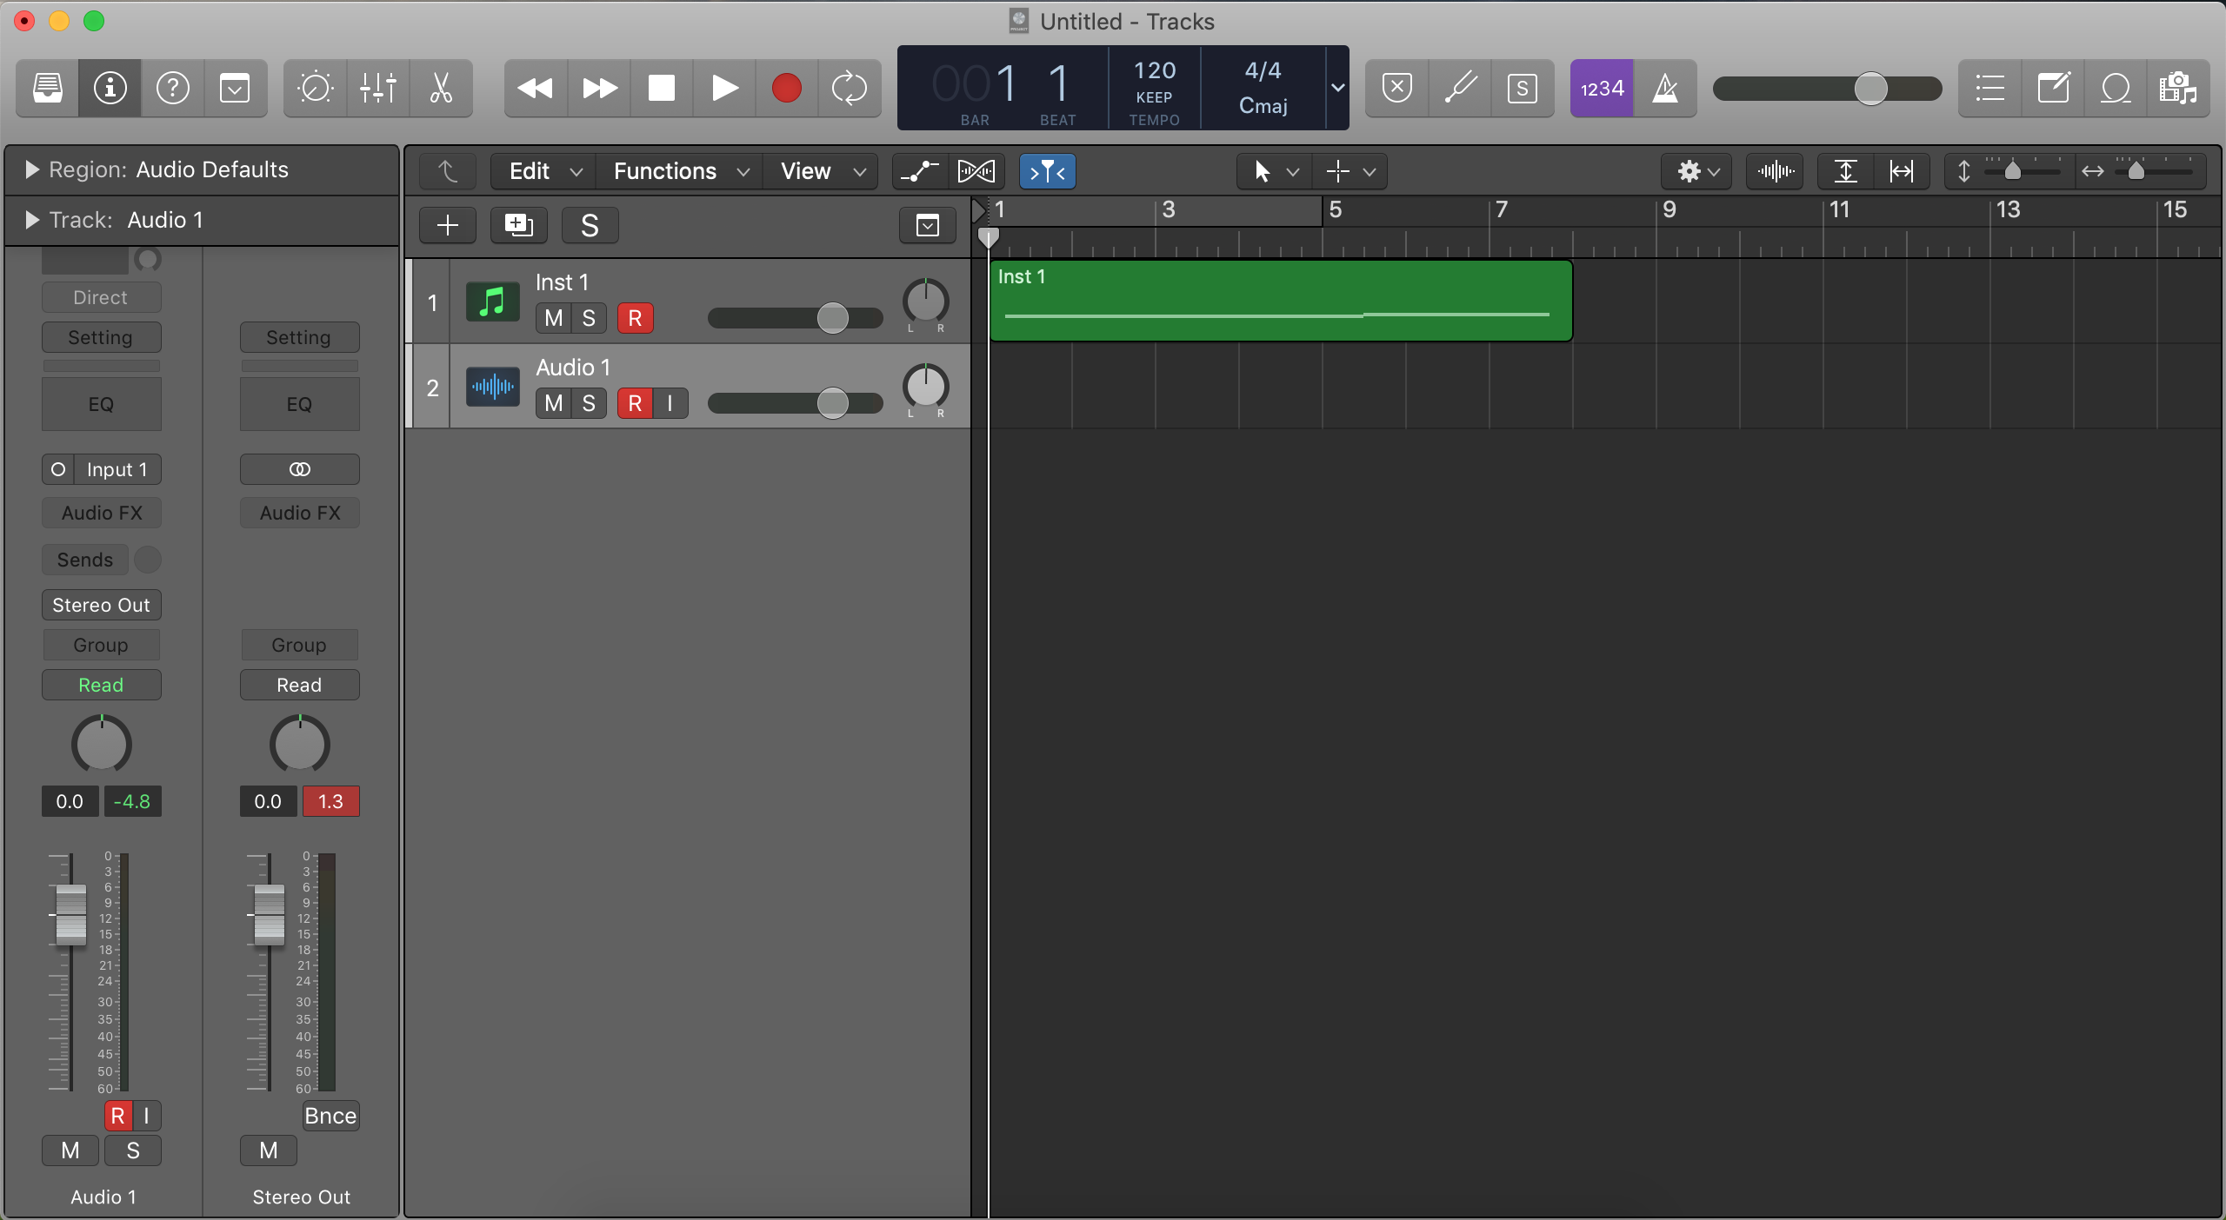The height and width of the screenshot is (1220, 2226).
Task: Open the LCD display mode dropdown
Action: tap(1337, 88)
